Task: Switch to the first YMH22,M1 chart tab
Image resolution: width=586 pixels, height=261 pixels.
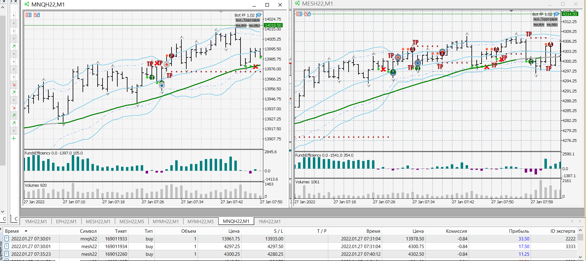Action: coord(36,221)
